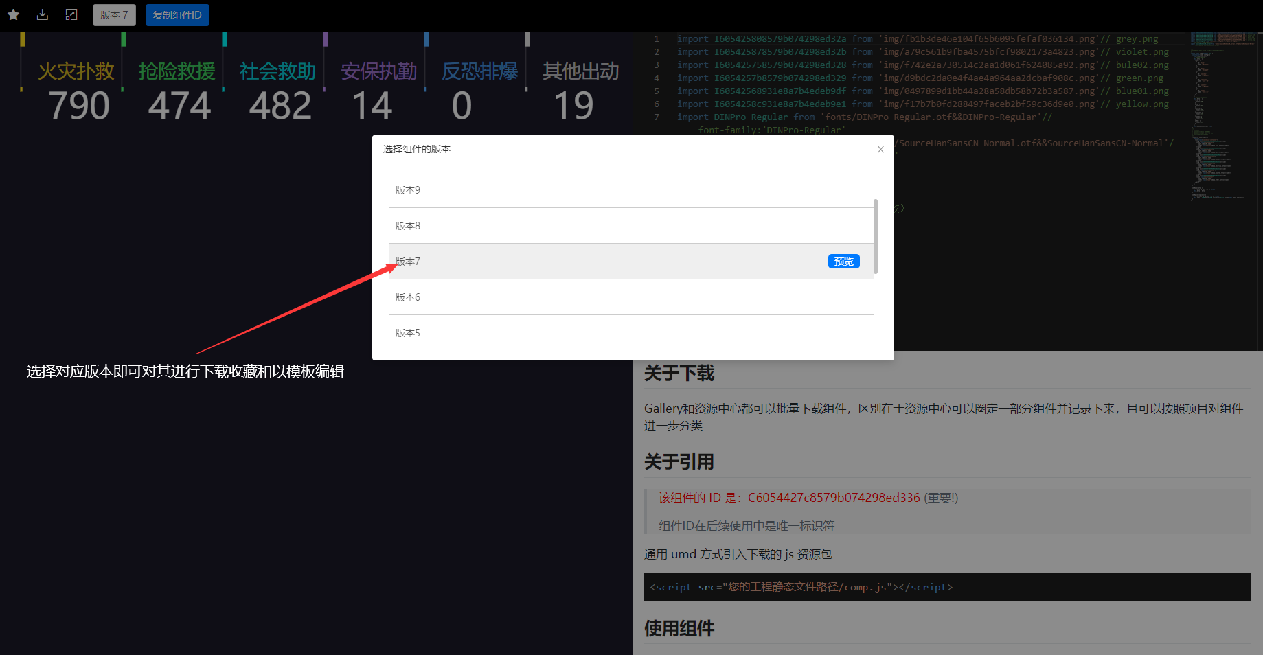Click code line 6 importing yellow.png

[922, 104]
